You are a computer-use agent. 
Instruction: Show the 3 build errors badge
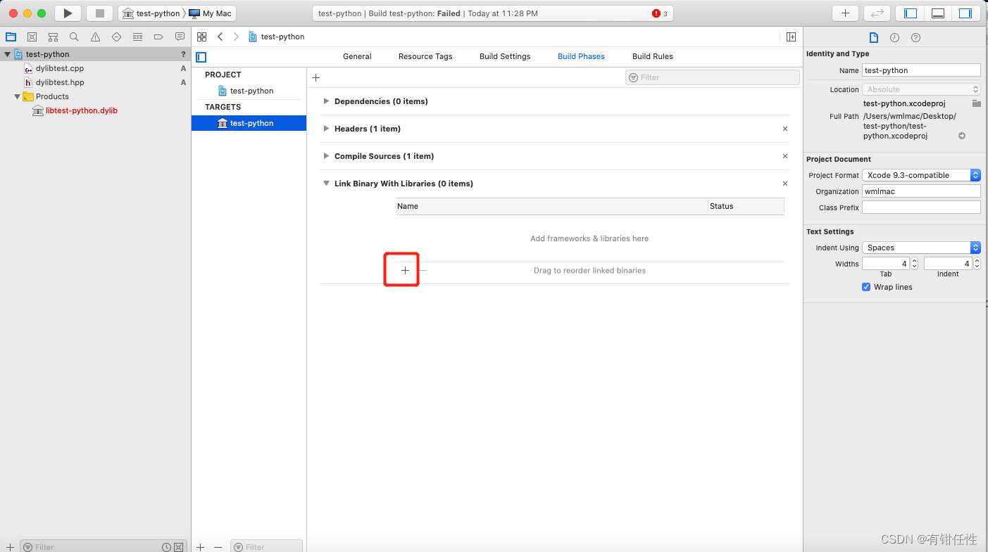coord(661,13)
